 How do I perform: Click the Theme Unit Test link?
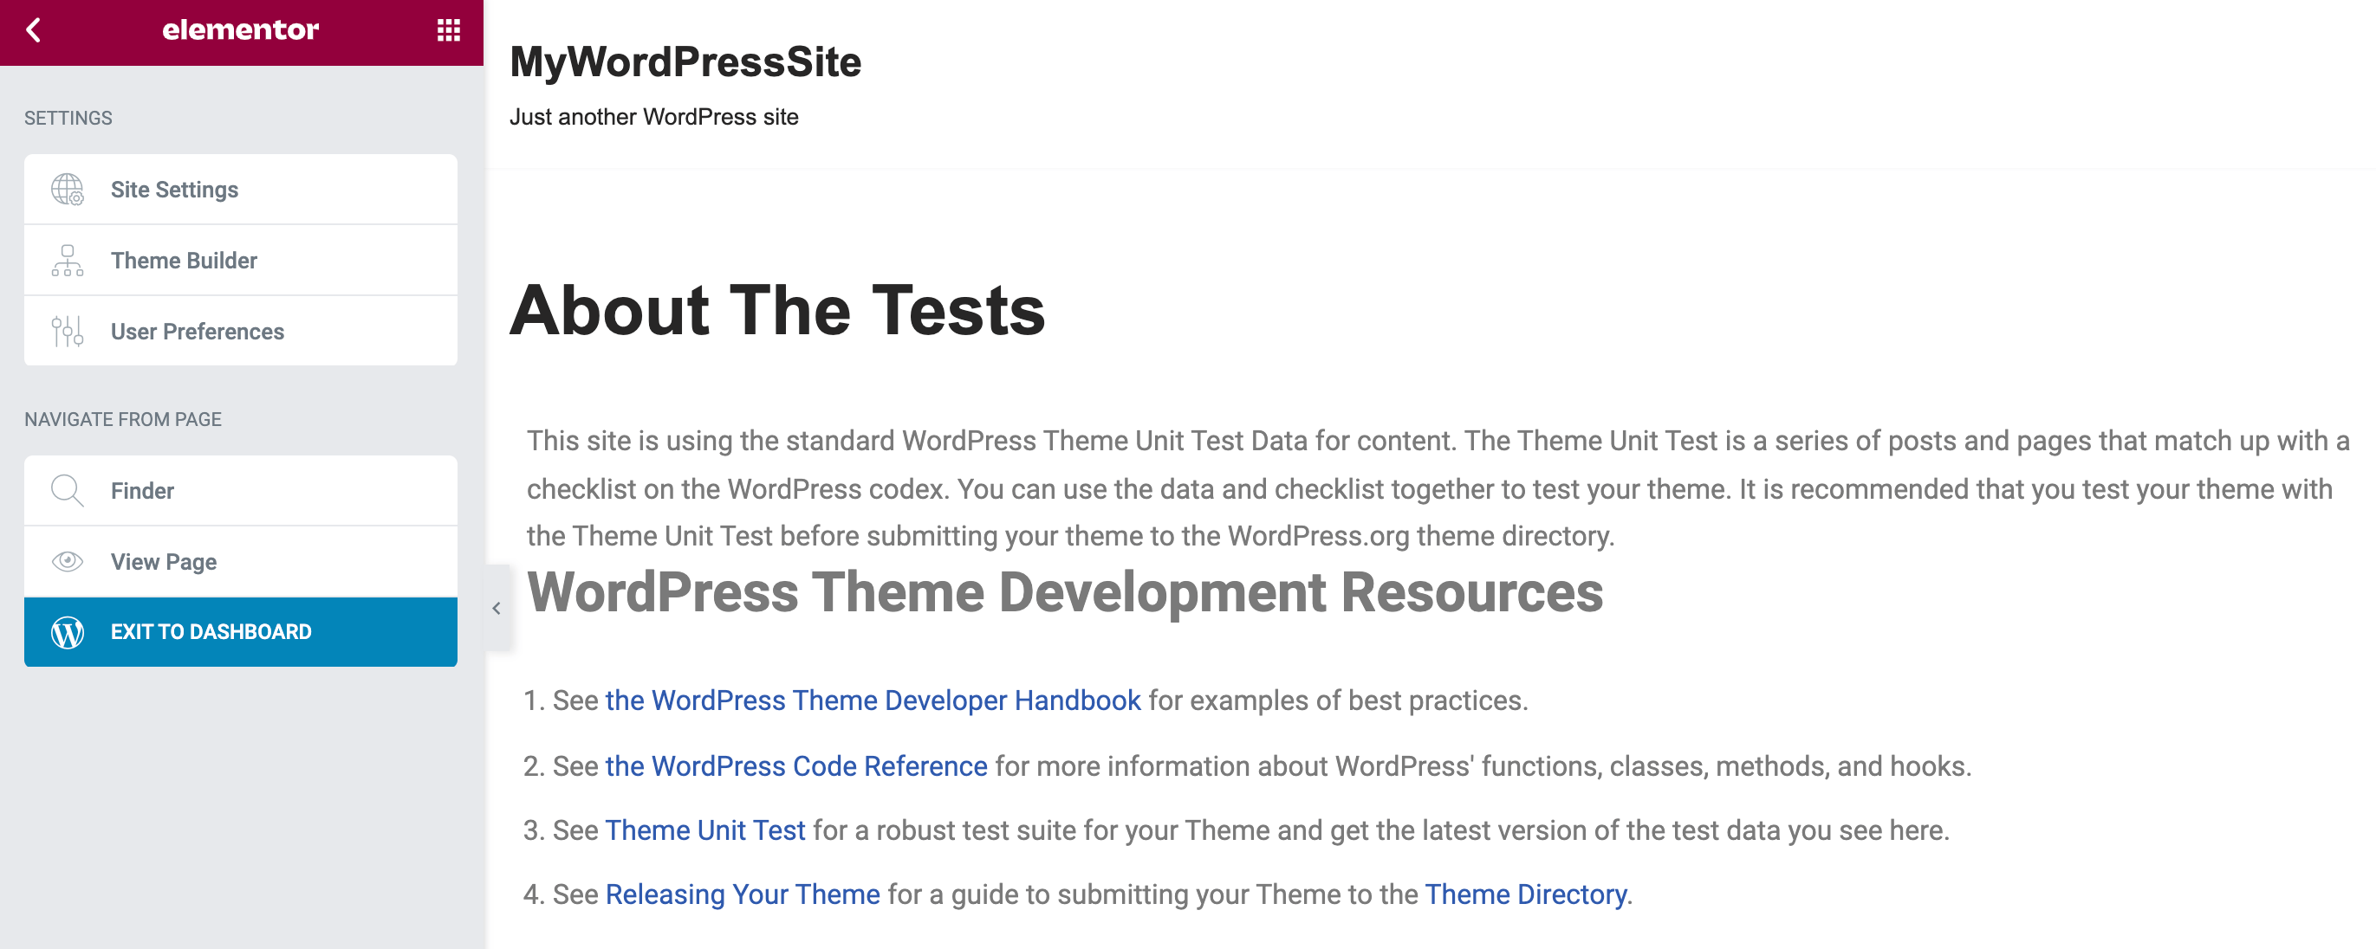(x=704, y=830)
